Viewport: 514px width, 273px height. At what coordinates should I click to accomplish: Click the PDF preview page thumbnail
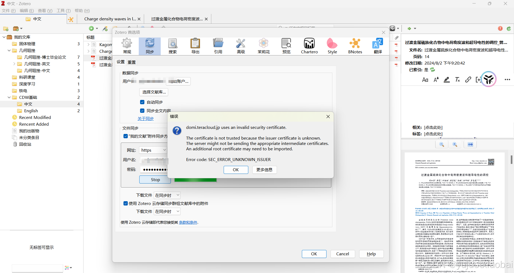coord(455,213)
